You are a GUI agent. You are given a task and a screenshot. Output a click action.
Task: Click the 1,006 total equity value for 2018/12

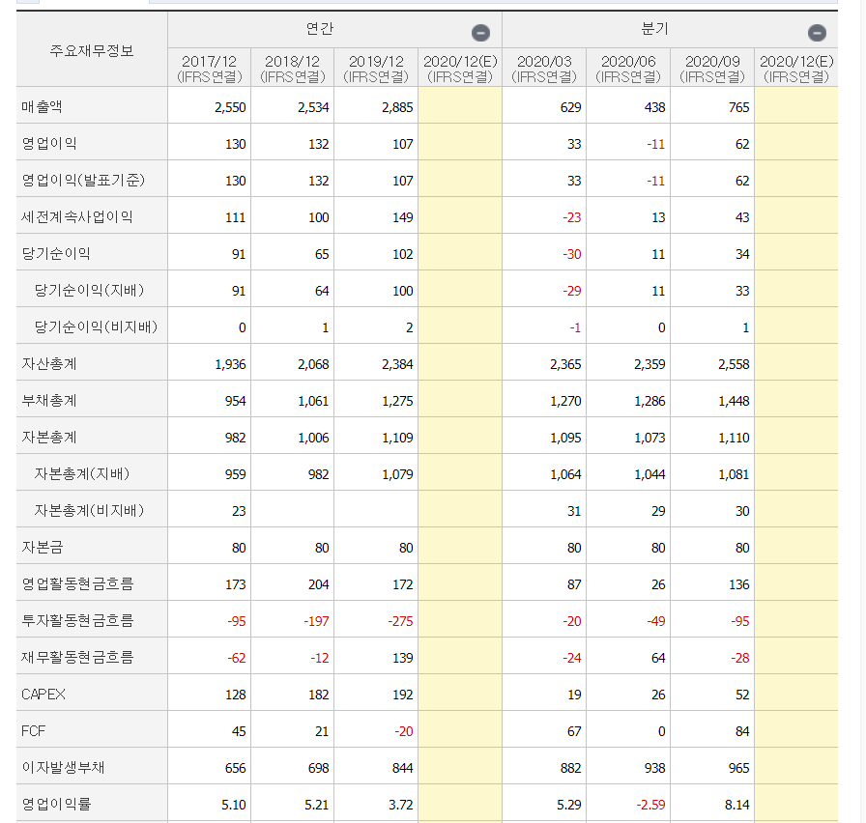(x=313, y=438)
